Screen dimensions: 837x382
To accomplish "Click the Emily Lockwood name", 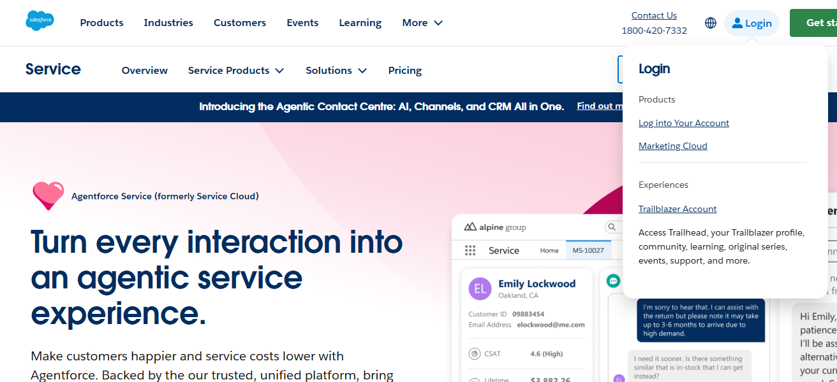I will tap(537, 284).
